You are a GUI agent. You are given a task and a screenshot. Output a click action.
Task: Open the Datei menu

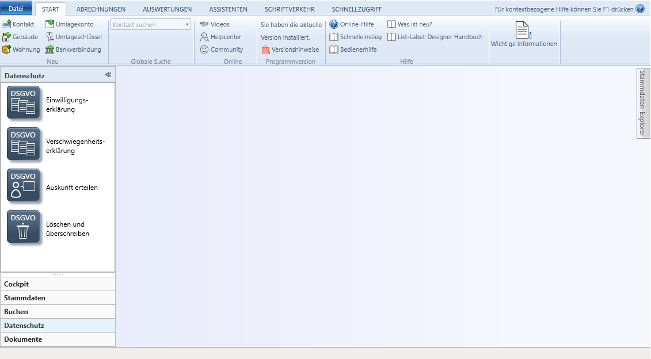16,9
